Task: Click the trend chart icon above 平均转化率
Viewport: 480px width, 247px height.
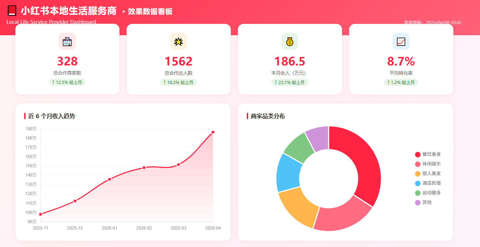Action: point(401,41)
